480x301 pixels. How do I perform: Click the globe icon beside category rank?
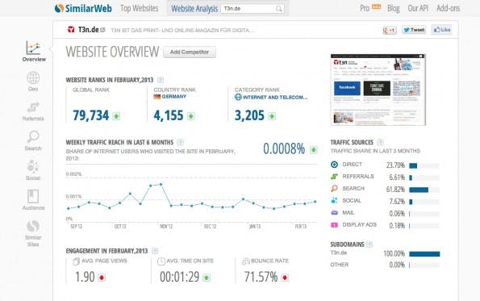point(238,97)
